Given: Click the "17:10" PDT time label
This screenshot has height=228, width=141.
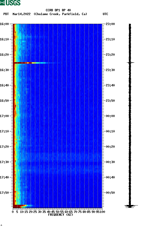Looking at the screenshot, I should point(4,131).
